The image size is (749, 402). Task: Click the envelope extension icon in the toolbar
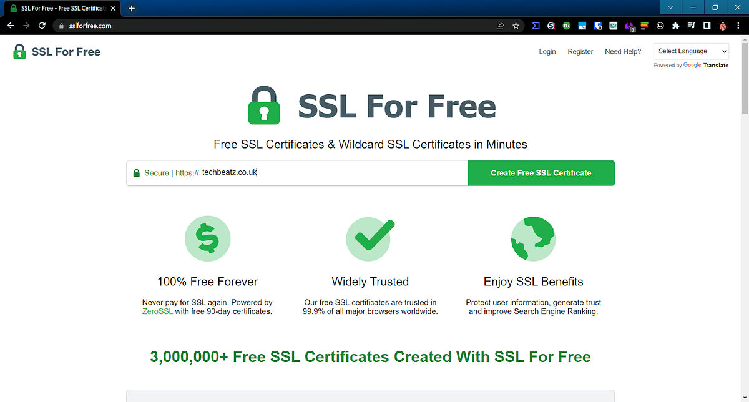click(x=613, y=26)
